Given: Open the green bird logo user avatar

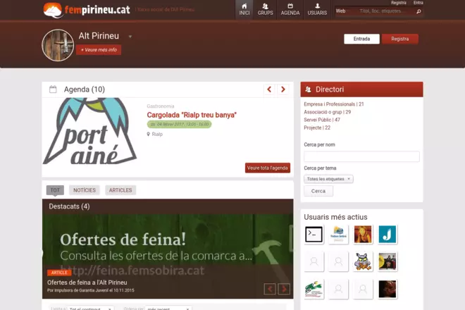Looking at the screenshot, I should click(314, 289).
